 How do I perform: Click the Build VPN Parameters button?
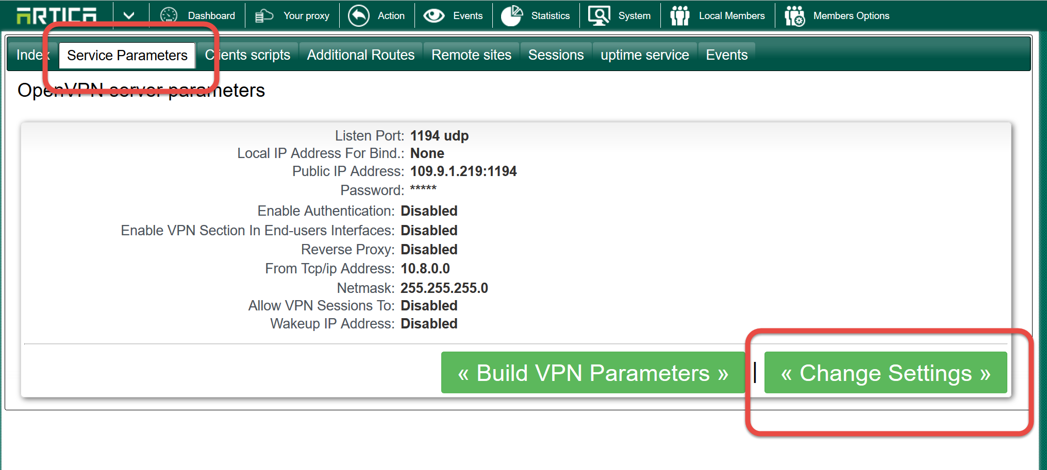point(593,373)
